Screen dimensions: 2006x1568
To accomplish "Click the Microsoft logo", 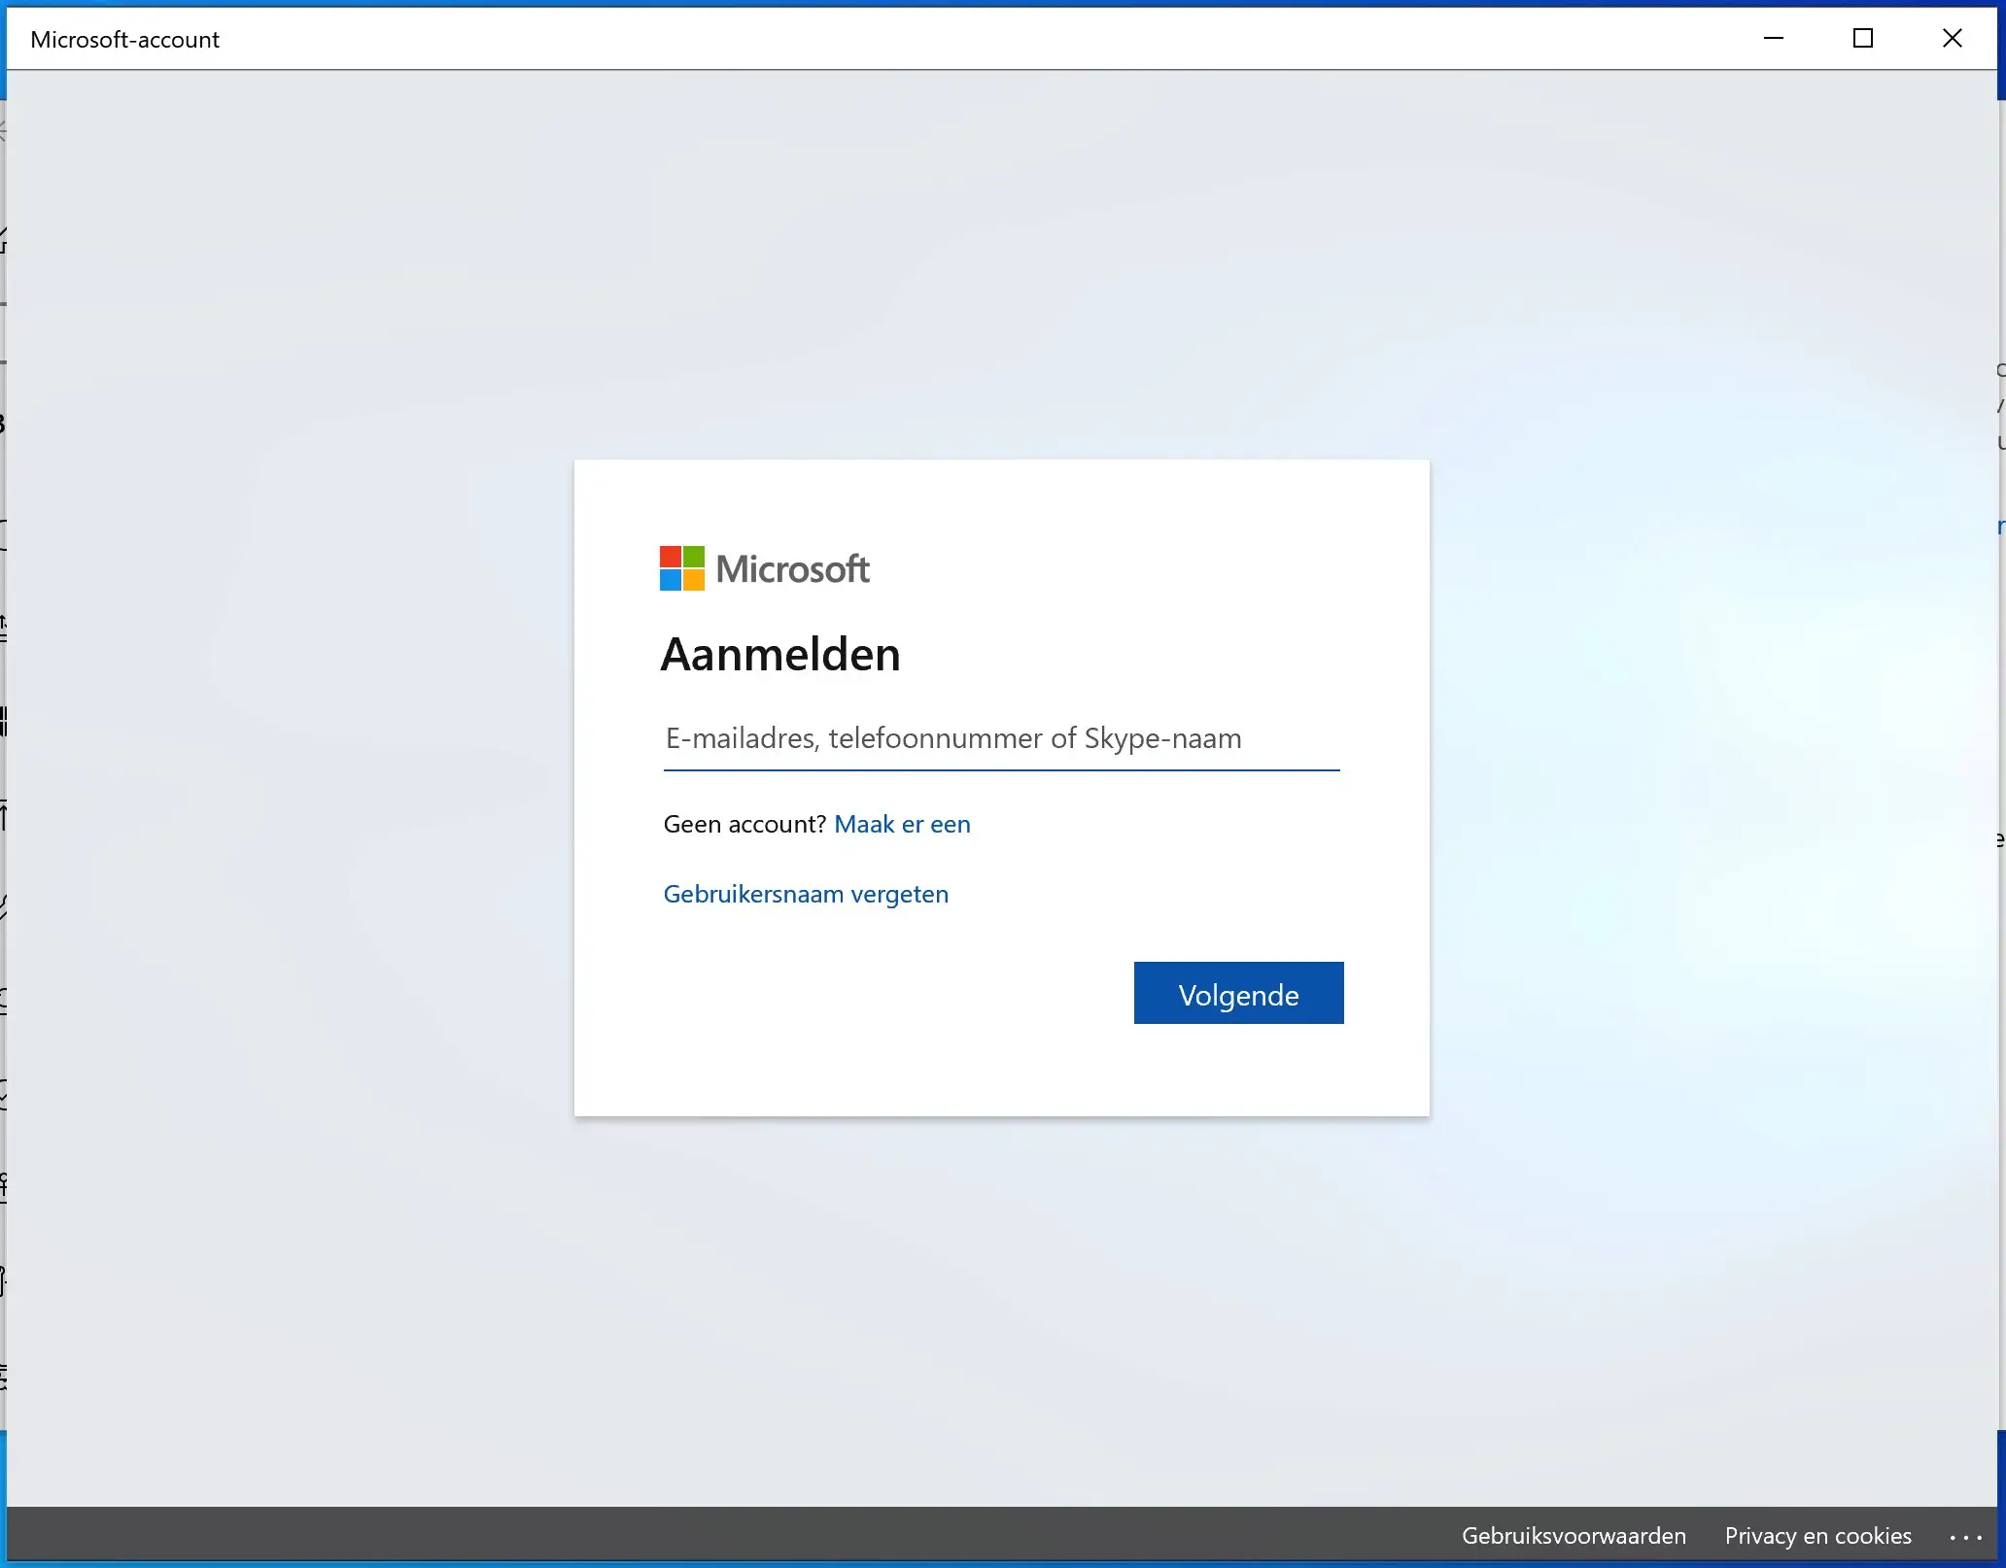I will pyautogui.click(x=764, y=568).
